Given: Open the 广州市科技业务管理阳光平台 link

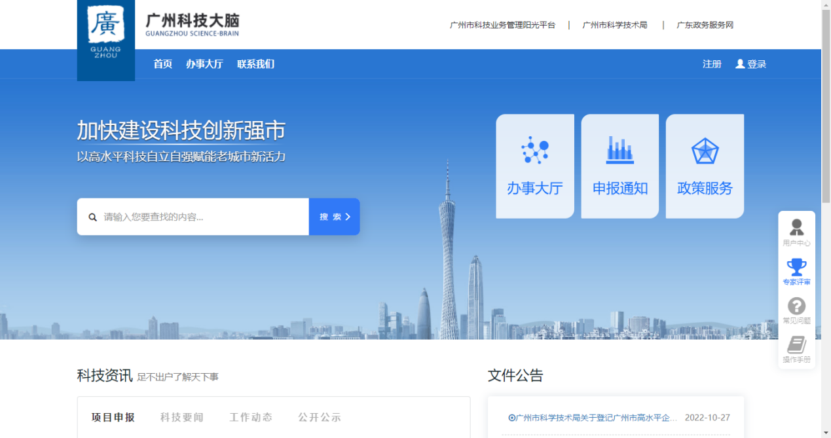Looking at the screenshot, I should tap(502, 25).
